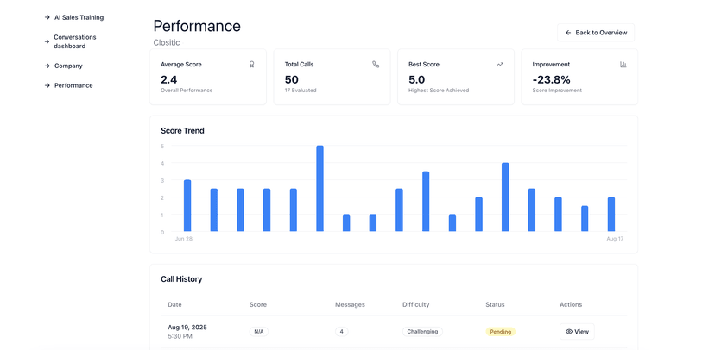Click the arrow icon next to Company
This screenshot has height=350, width=715.
coord(47,66)
